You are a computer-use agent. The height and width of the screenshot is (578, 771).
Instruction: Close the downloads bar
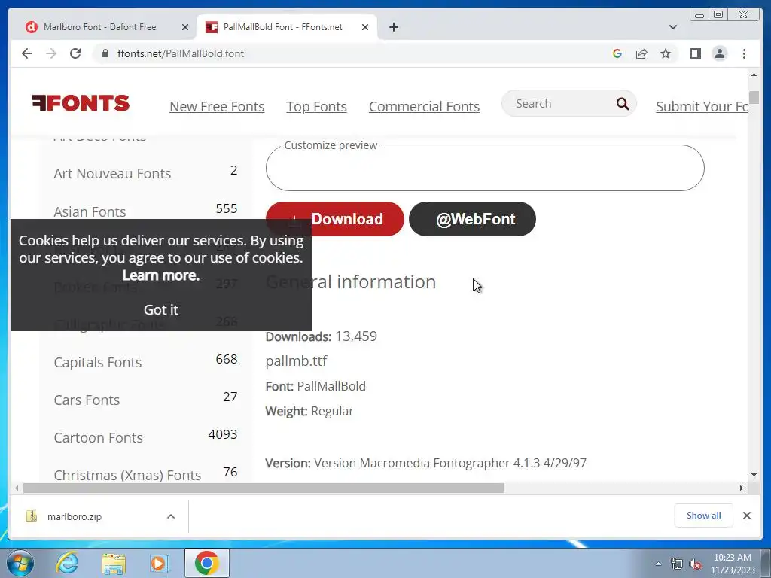[746, 516]
